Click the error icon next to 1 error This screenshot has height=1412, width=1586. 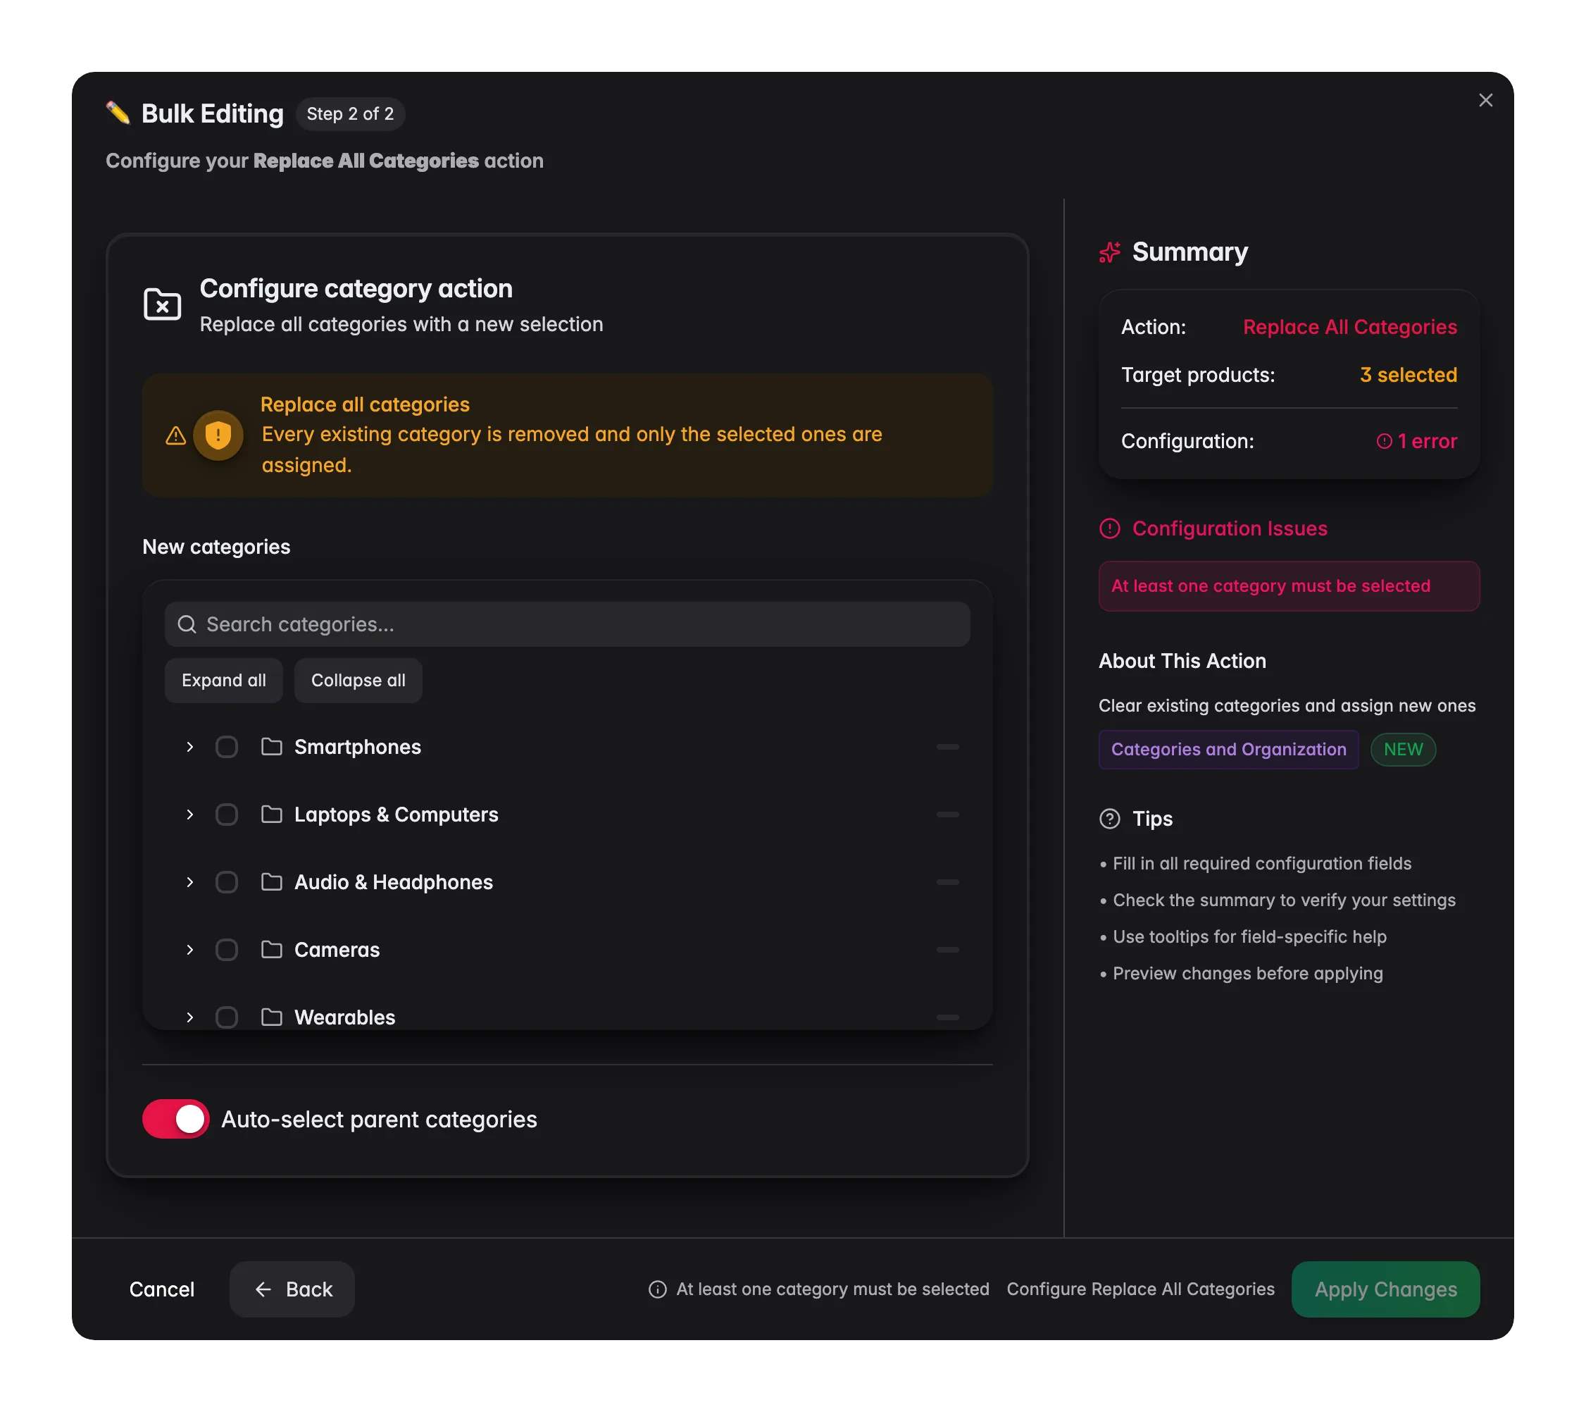pyautogui.click(x=1383, y=441)
